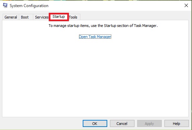Select the Services tab
This screenshot has width=192, height=130.
point(42,17)
